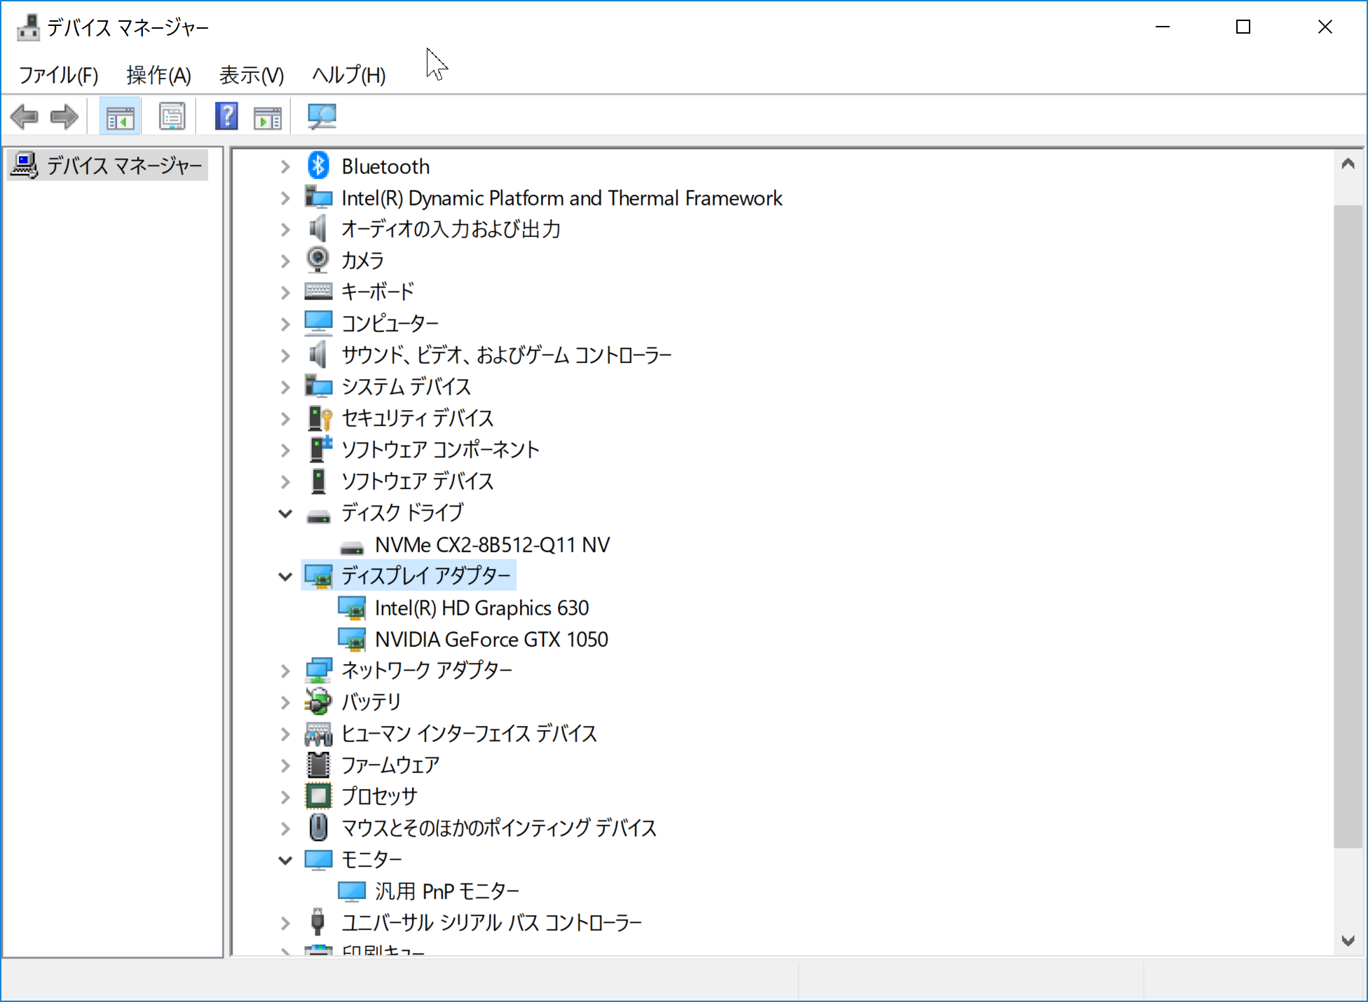Expand ユニバーサル シリアル バス コントローラー
This screenshot has height=1002, width=1368.
(x=285, y=923)
